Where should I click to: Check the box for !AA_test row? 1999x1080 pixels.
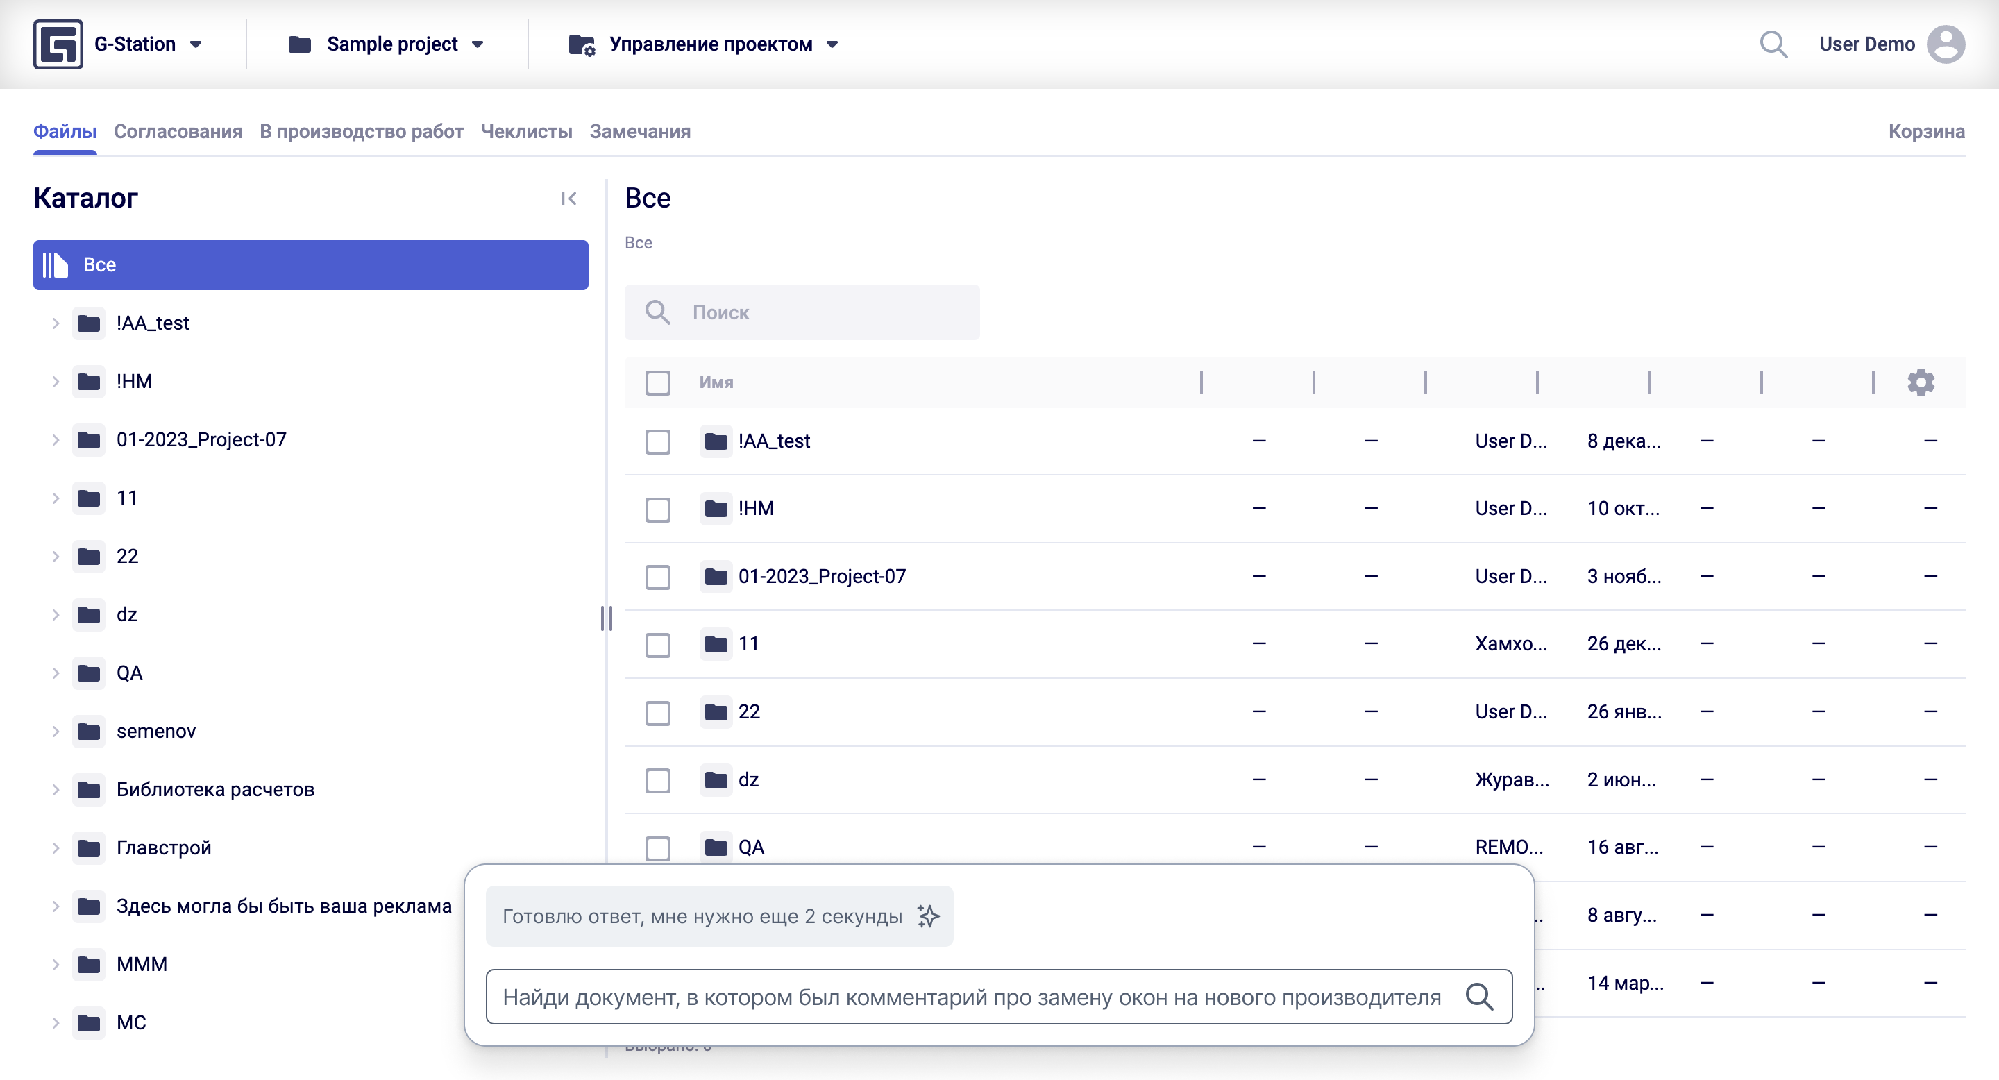click(x=657, y=441)
